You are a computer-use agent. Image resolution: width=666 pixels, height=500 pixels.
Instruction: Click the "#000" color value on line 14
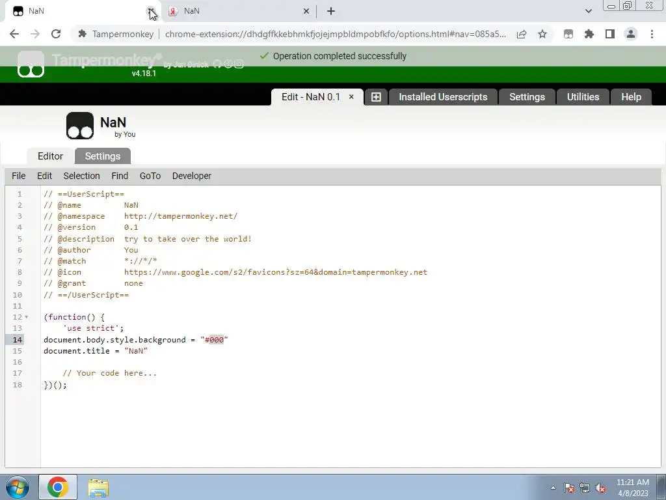tap(214, 340)
